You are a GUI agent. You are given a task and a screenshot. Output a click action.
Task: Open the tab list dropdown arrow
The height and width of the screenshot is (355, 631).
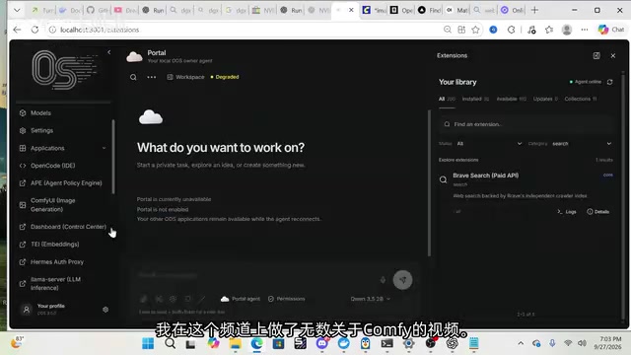(x=17, y=10)
